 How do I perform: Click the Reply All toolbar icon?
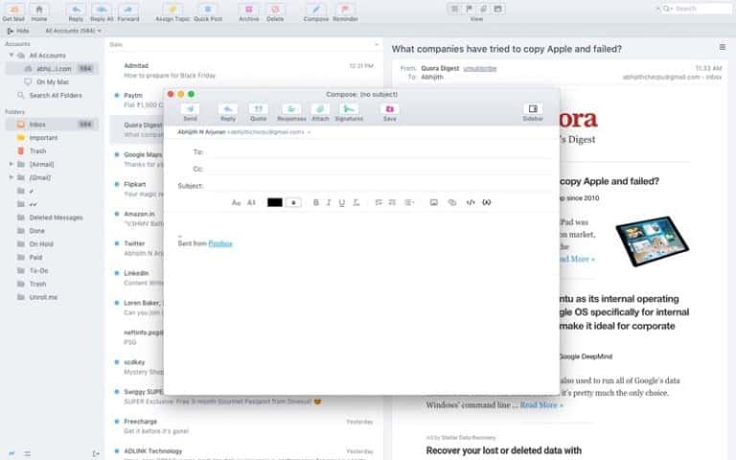pos(102,10)
